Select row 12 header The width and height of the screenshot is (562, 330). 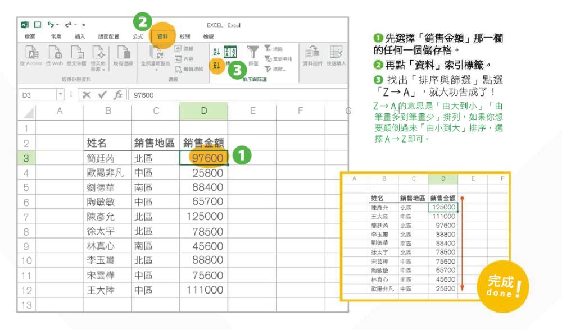(x=26, y=290)
